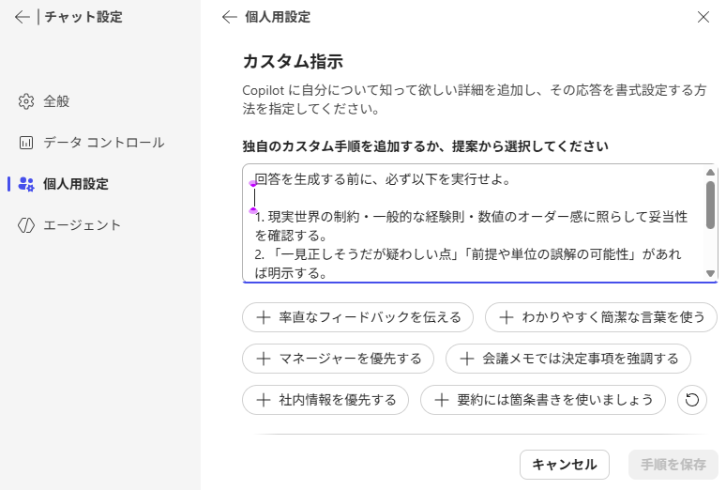This screenshot has height=490, width=726.
Task: Add the 率直なフィードバックを伝える suggestion
Action: point(357,317)
